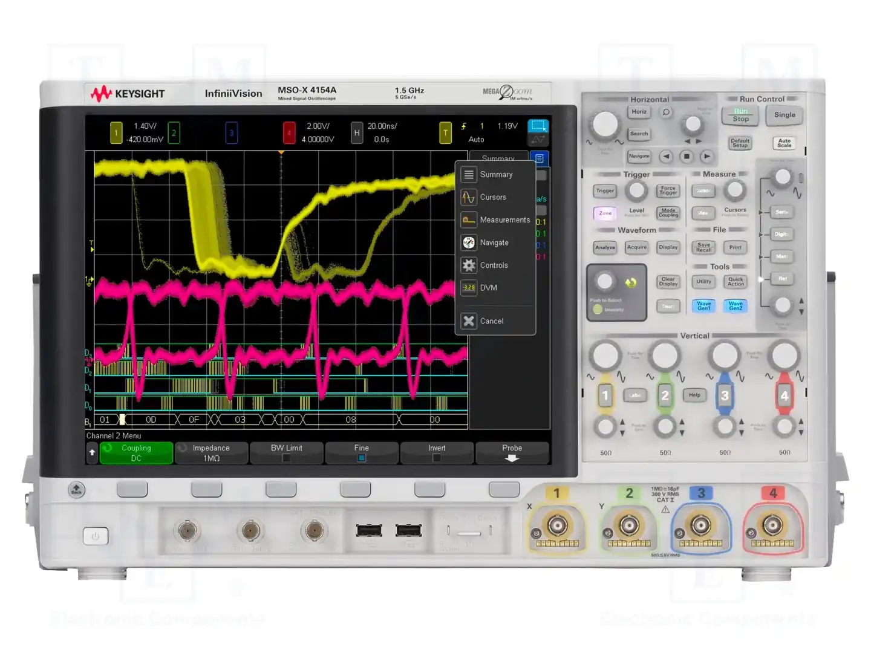Open the blue sidebar list icon
The image size is (871, 653).
click(540, 158)
